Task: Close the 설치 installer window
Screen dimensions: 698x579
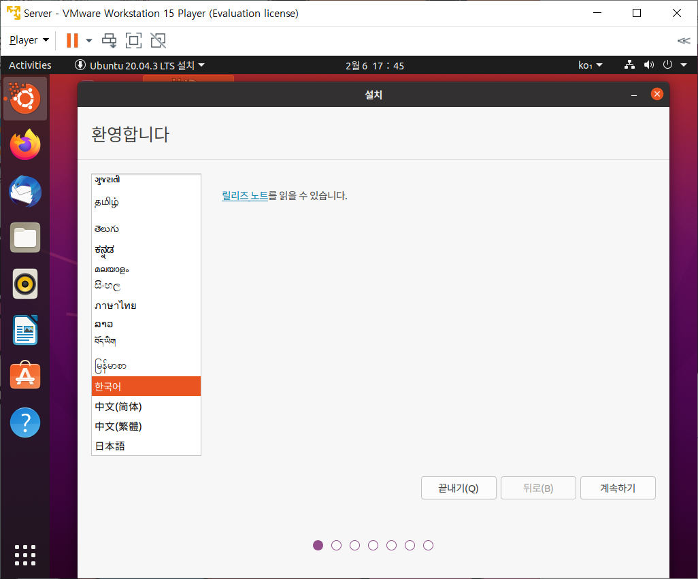Action: pos(657,94)
